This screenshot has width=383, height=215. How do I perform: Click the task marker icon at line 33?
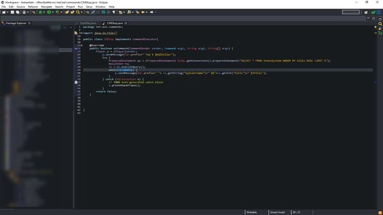76,82
